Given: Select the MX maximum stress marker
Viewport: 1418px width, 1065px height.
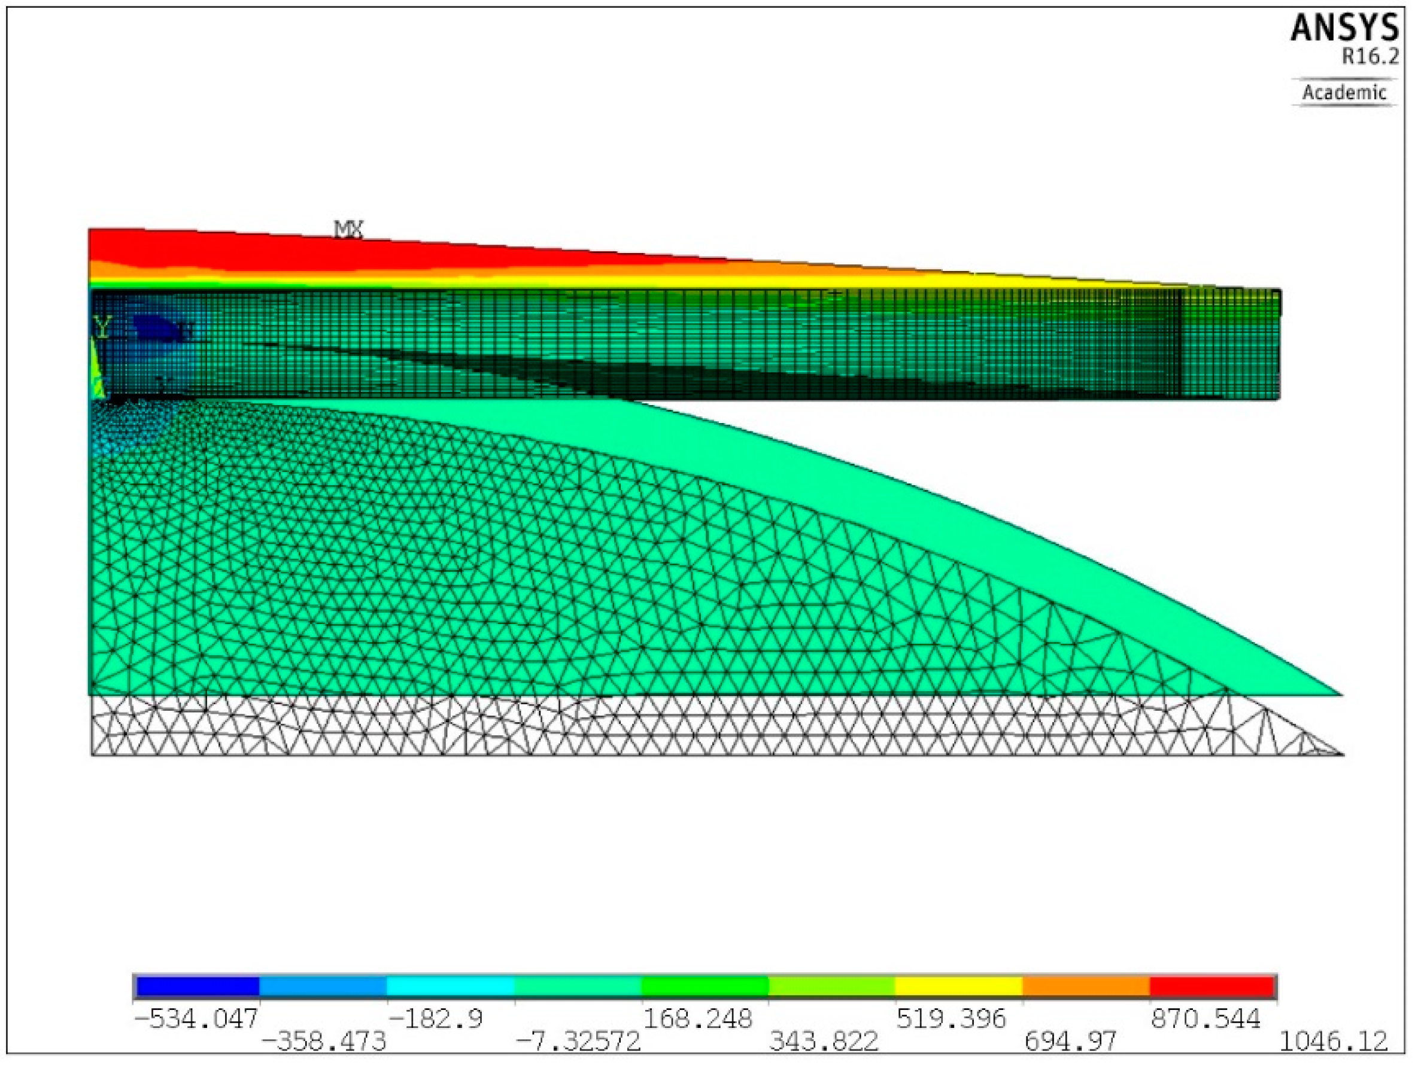Looking at the screenshot, I should coord(350,227).
